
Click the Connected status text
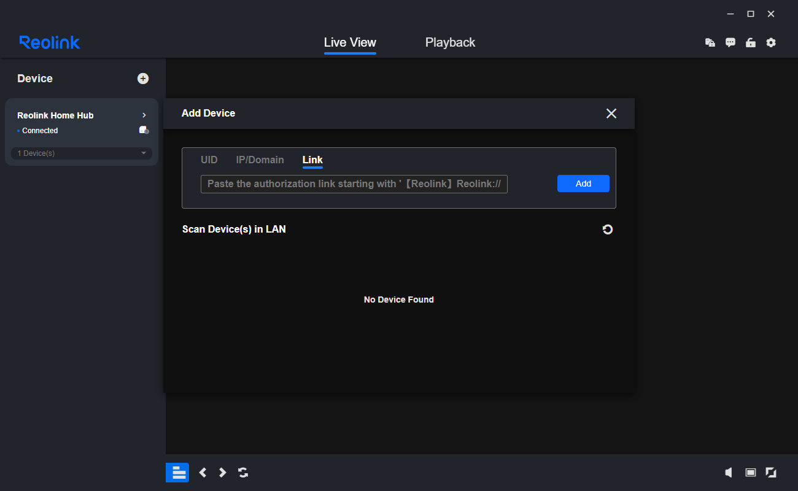[x=40, y=131]
